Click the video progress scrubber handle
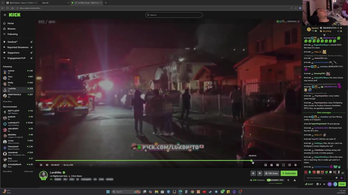Image resolution: width=348 pixels, height=195 pixels. pos(252,161)
